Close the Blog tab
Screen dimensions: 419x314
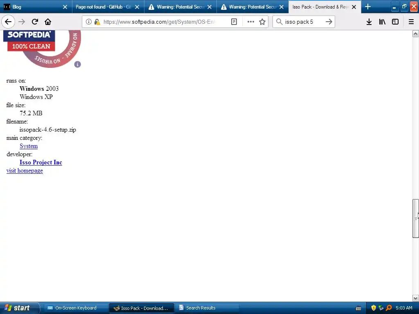(65, 7)
